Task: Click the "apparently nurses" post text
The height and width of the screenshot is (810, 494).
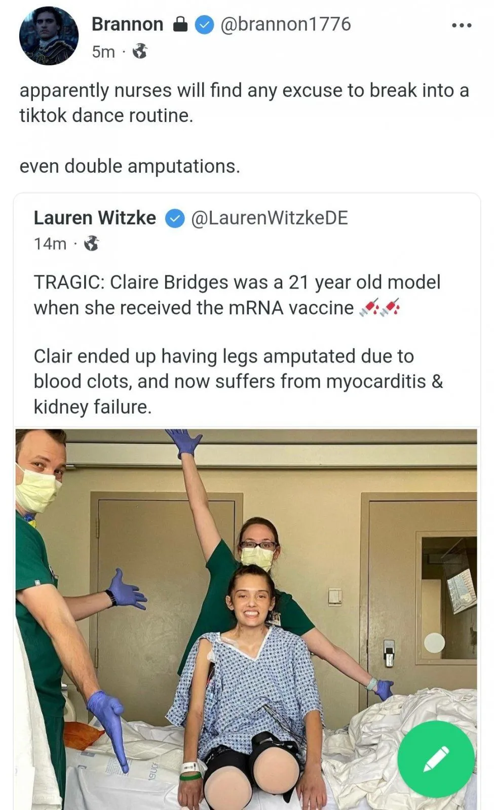Action: tap(244, 103)
